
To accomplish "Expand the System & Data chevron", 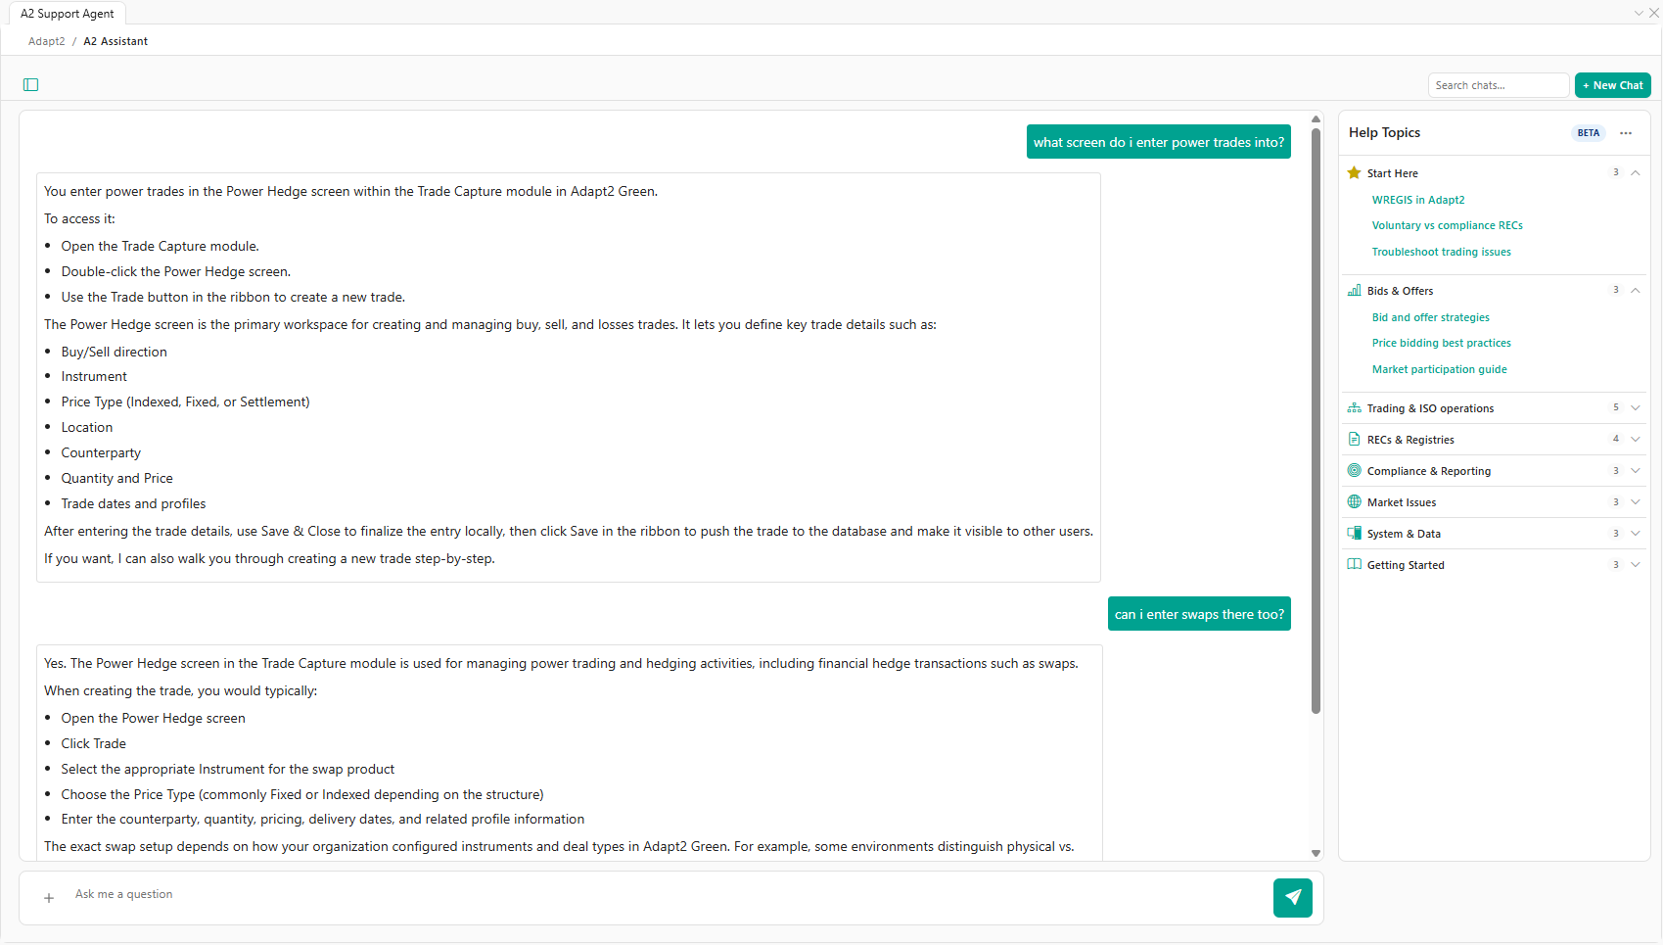I will click(1636, 533).
